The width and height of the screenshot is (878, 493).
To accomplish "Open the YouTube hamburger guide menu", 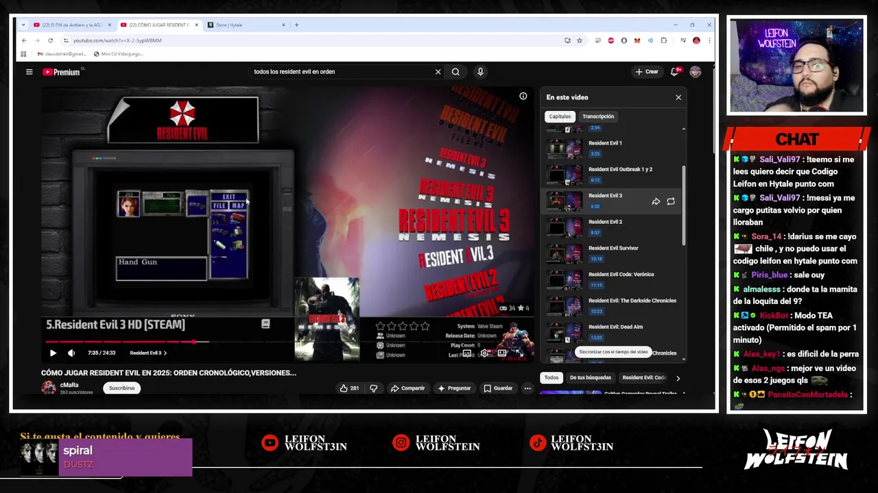I will (x=29, y=72).
